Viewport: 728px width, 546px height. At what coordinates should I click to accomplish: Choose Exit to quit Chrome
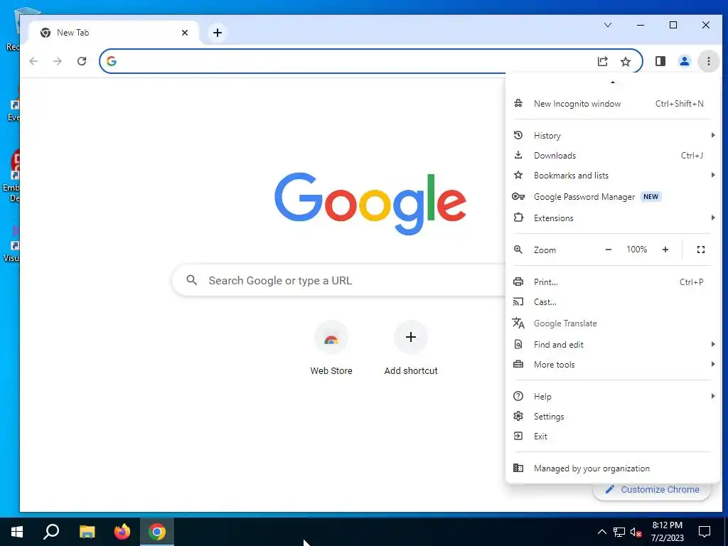pyautogui.click(x=612, y=437)
